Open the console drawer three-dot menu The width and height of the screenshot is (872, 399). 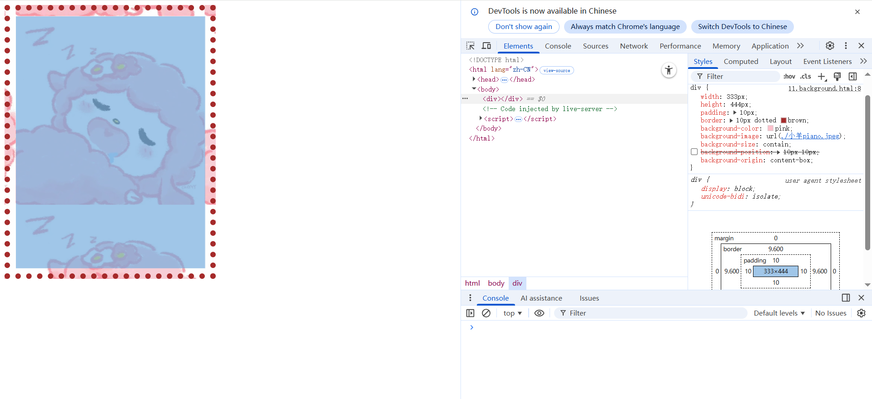(470, 298)
